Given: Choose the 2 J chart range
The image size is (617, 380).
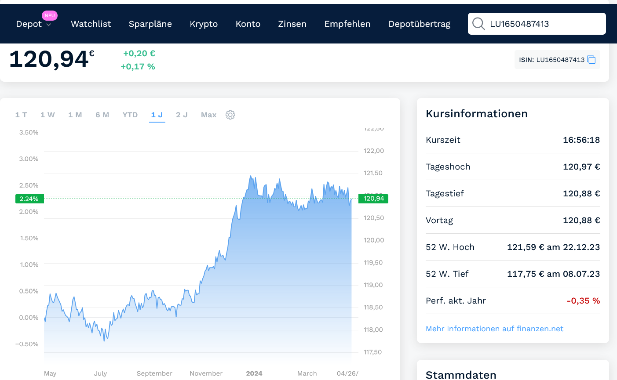Looking at the screenshot, I should (x=182, y=115).
